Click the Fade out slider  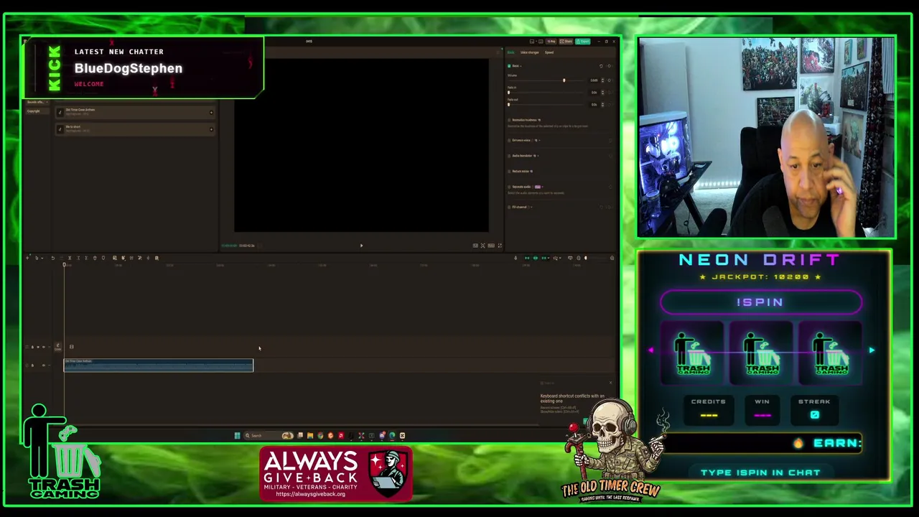tap(508, 104)
